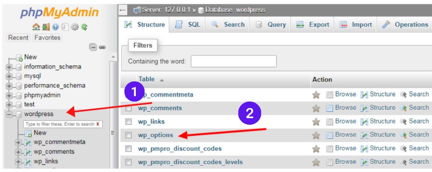Click the Favorites button

(x=47, y=38)
